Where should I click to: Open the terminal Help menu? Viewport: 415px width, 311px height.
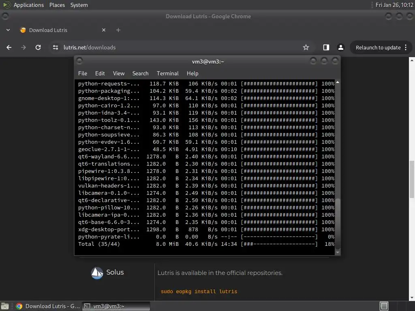(193, 74)
